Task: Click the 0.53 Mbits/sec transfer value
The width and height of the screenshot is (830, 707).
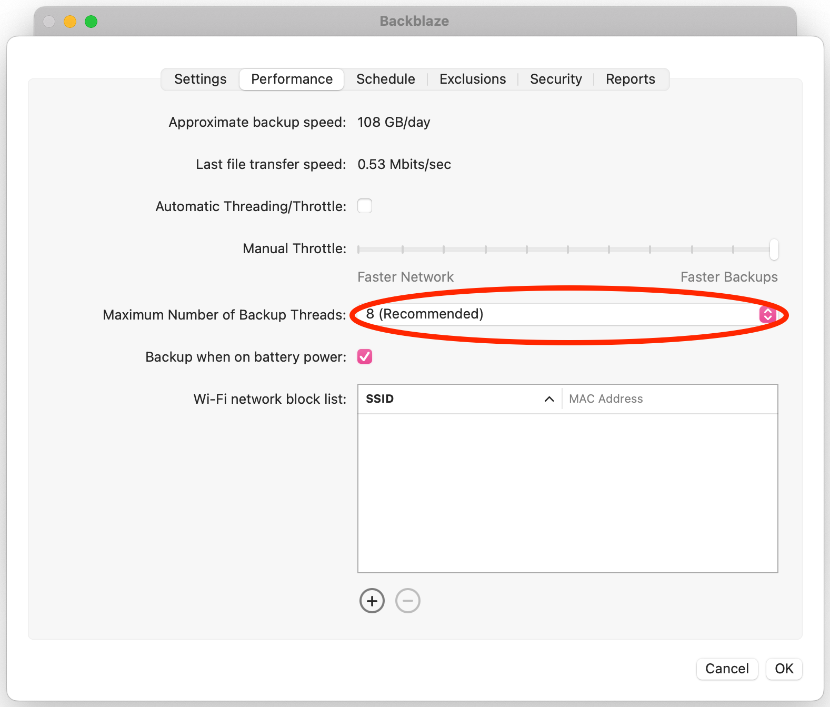Action: pyautogui.click(x=404, y=164)
